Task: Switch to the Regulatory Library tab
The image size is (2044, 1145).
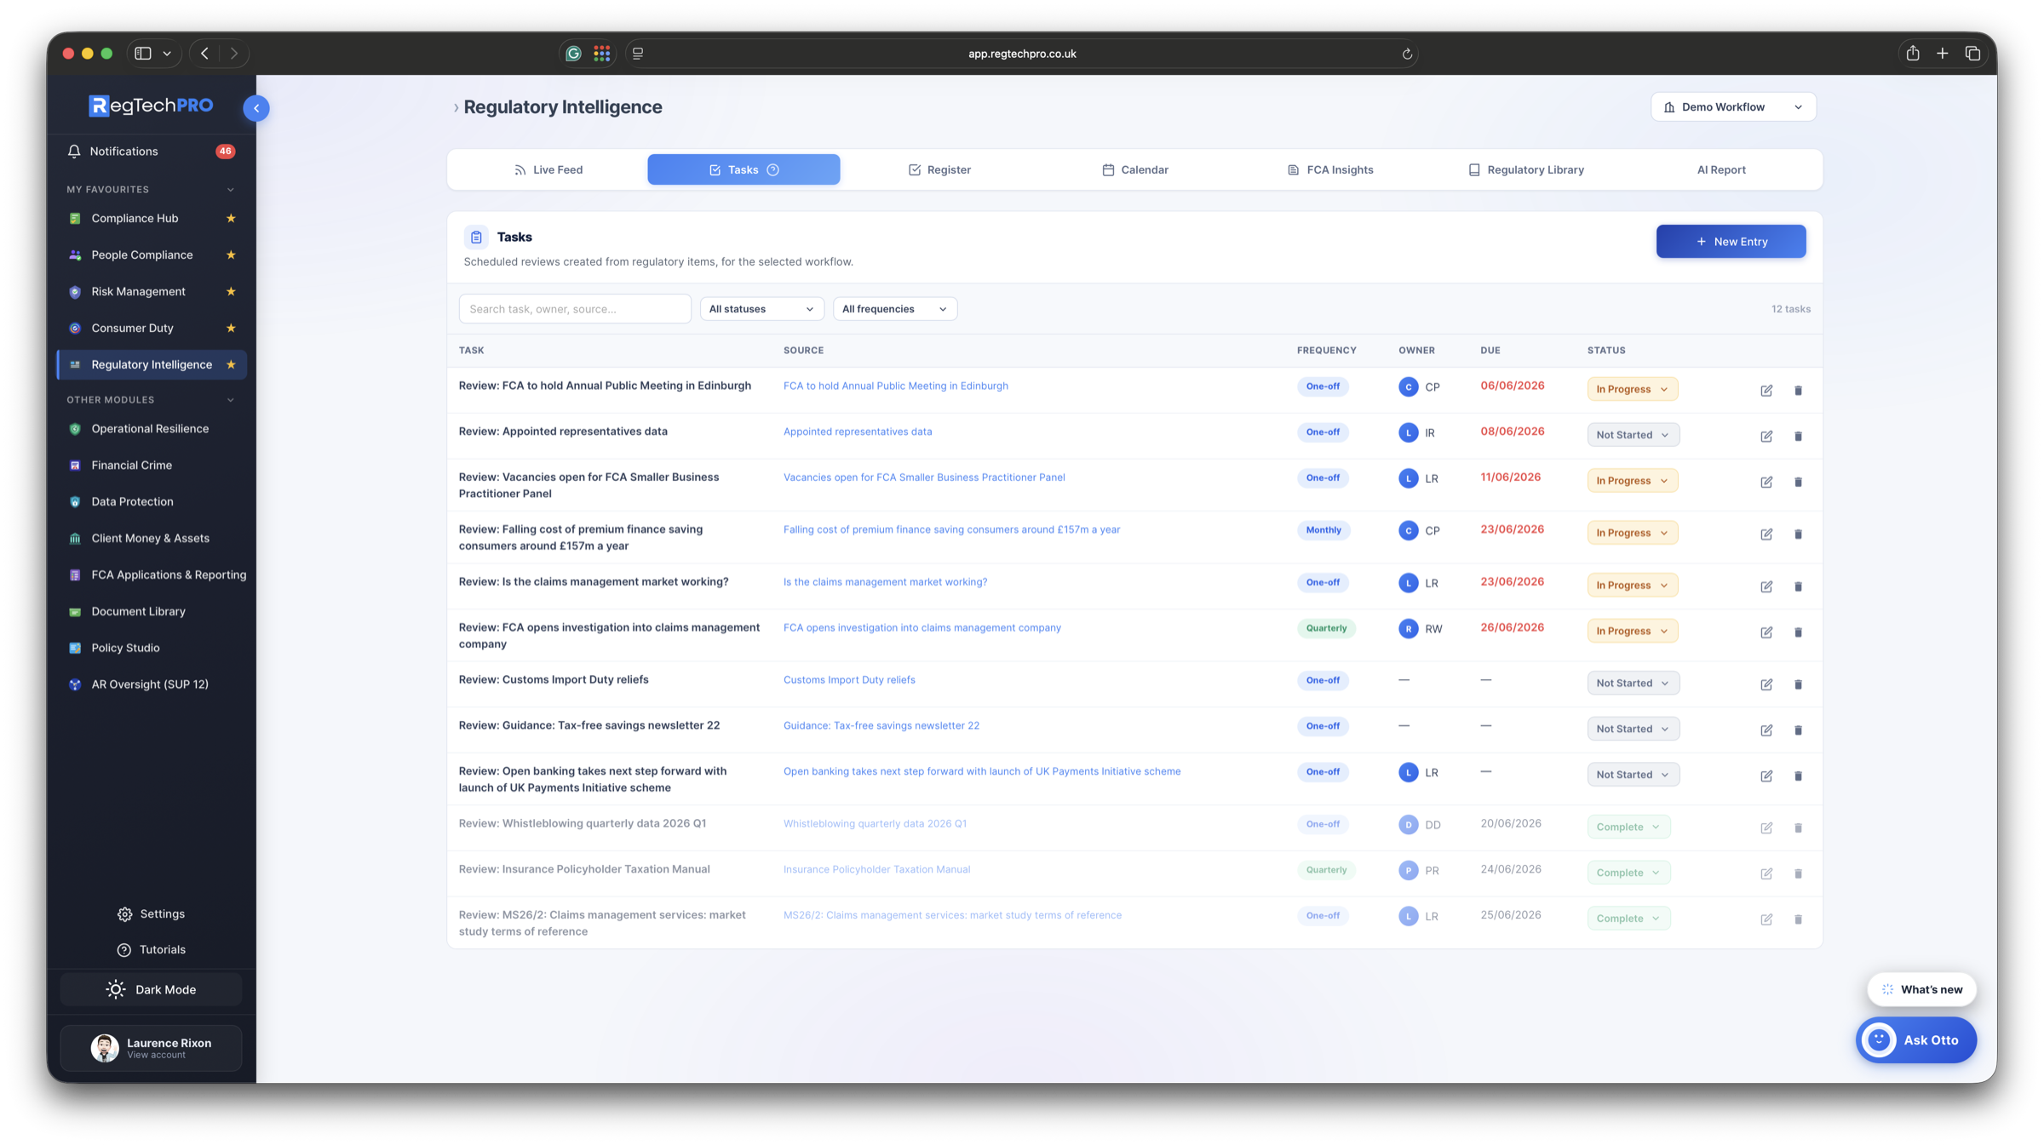Action: pos(1525,169)
